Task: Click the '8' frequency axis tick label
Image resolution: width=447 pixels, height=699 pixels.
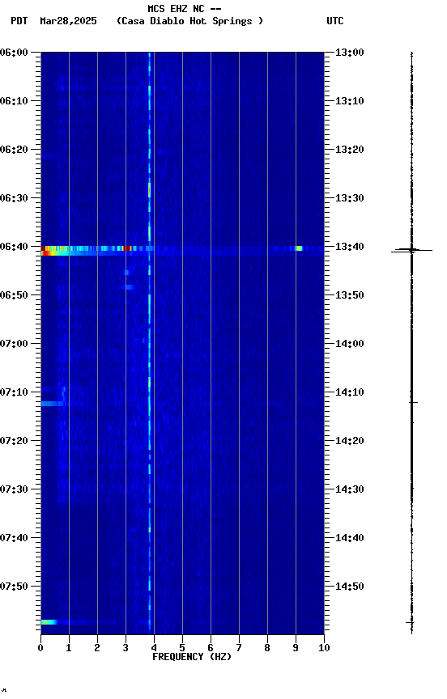Action: [267, 648]
